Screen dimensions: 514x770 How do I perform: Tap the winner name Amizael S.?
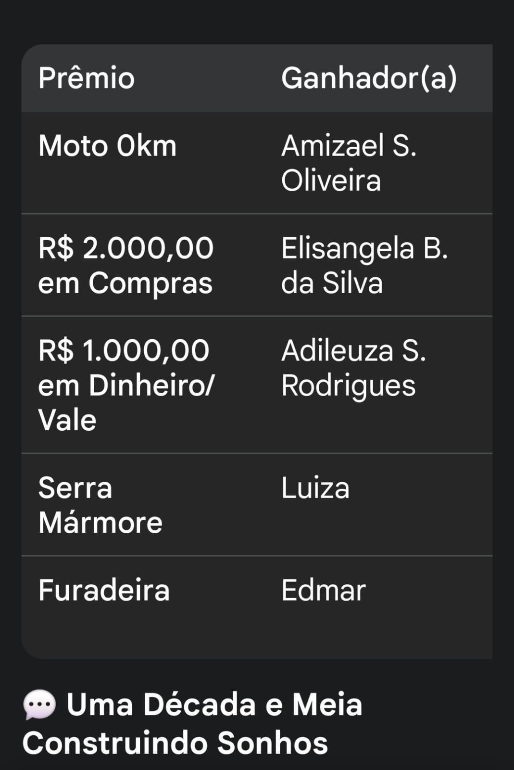coord(349,146)
